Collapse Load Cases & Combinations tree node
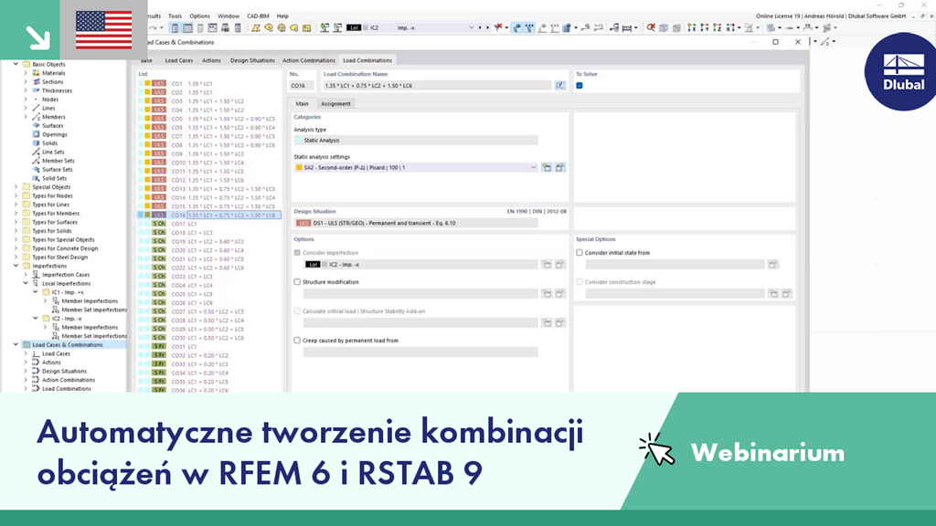This screenshot has width=936, height=526. coord(16,344)
